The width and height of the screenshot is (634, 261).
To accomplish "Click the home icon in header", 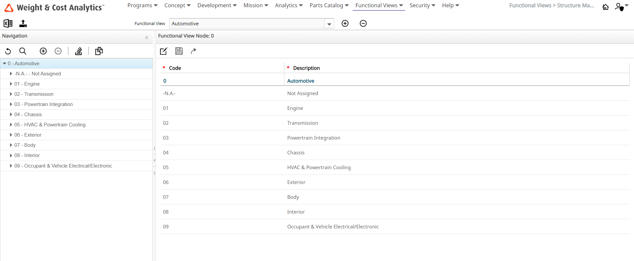I will tap(605, 7).
